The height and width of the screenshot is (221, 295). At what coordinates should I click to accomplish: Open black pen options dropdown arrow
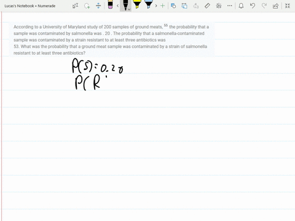tap(129, 9)
